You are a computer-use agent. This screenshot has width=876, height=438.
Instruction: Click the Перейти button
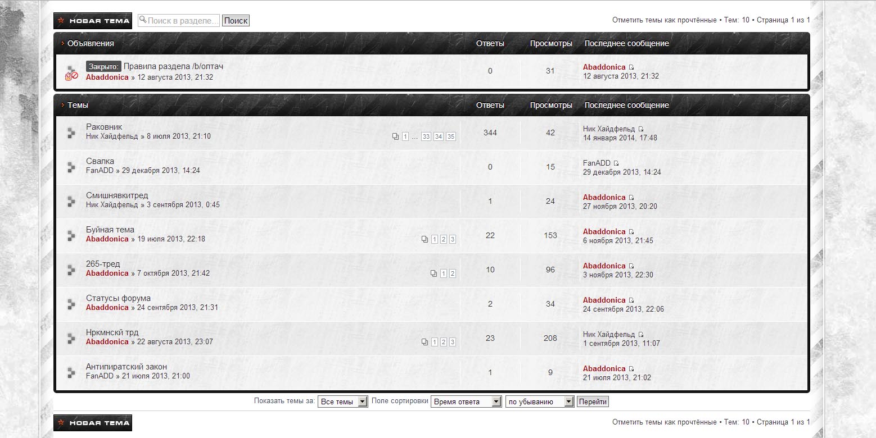point(593,401)
